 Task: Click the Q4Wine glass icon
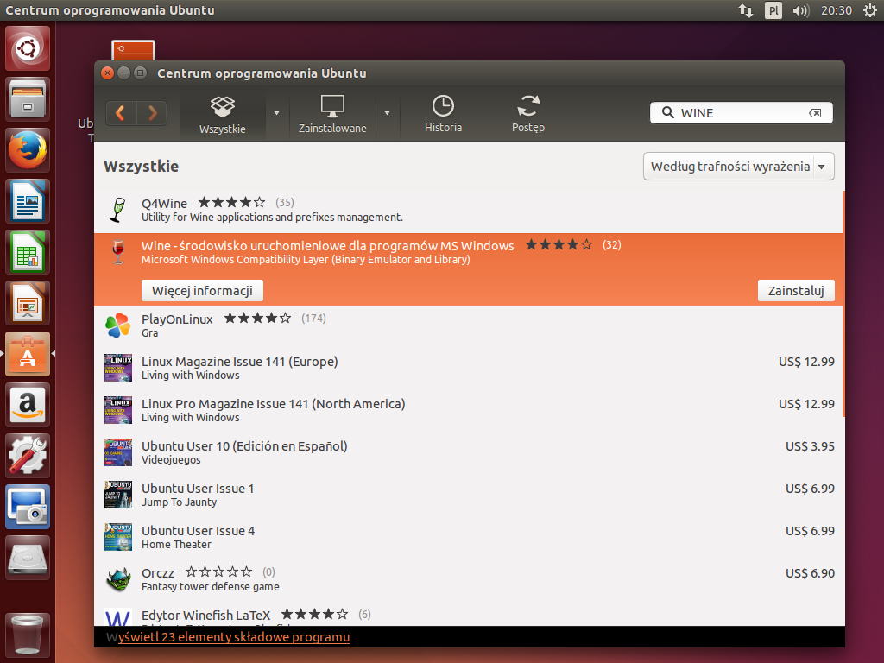click(117, 209)
